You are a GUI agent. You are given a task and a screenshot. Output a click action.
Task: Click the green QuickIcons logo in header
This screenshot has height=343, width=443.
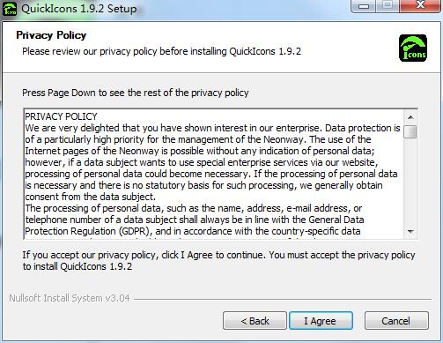click(x=413, y=48)
